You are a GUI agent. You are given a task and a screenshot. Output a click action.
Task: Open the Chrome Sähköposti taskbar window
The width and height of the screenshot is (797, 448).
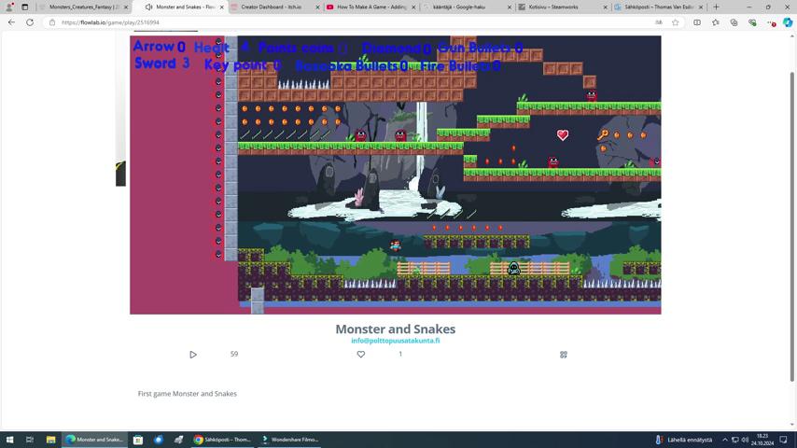point(222,440)
